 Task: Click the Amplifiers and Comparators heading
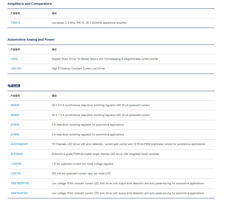pyautogui.click(x=30, y=4)
